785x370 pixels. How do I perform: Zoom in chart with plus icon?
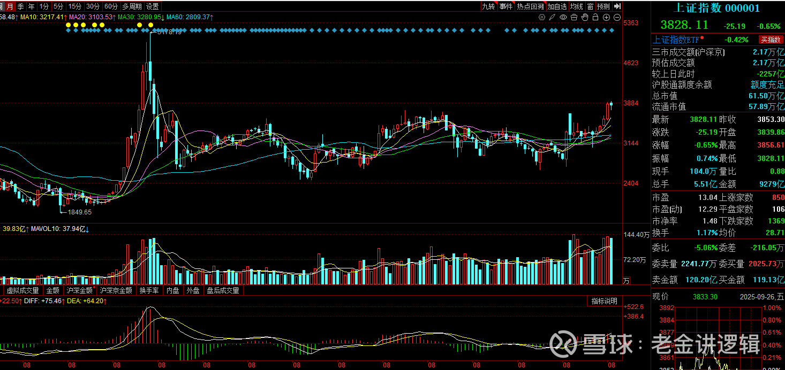[606, 17]
